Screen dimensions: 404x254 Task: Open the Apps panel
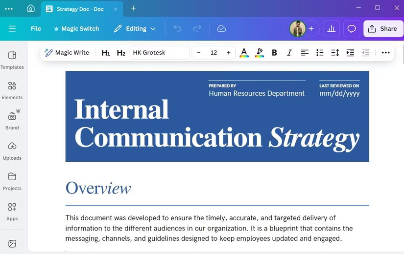[x=12, y=211]
